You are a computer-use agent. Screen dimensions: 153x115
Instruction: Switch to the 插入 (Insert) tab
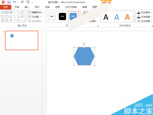(27, 7)
